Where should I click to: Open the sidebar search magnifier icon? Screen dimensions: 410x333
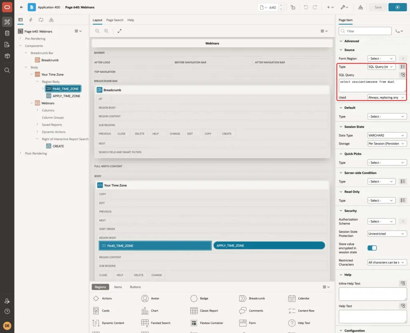click(x=7, y=70)
